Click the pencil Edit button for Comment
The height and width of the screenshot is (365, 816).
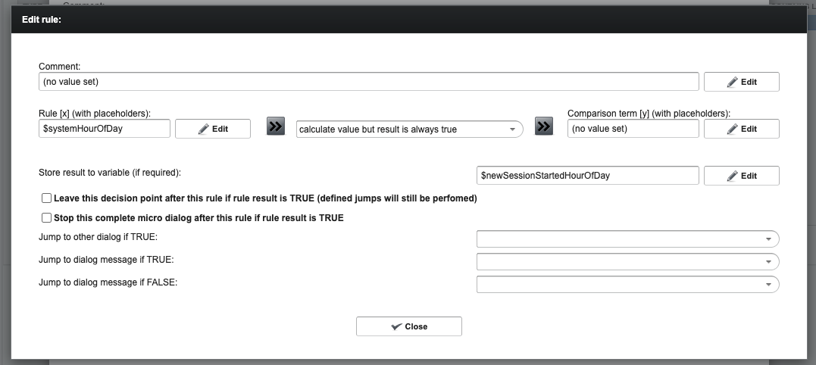pyautogui.click(x=741, y=82)
